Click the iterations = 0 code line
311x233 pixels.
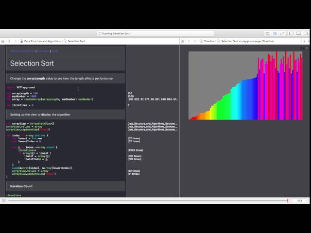click(20, 105)
